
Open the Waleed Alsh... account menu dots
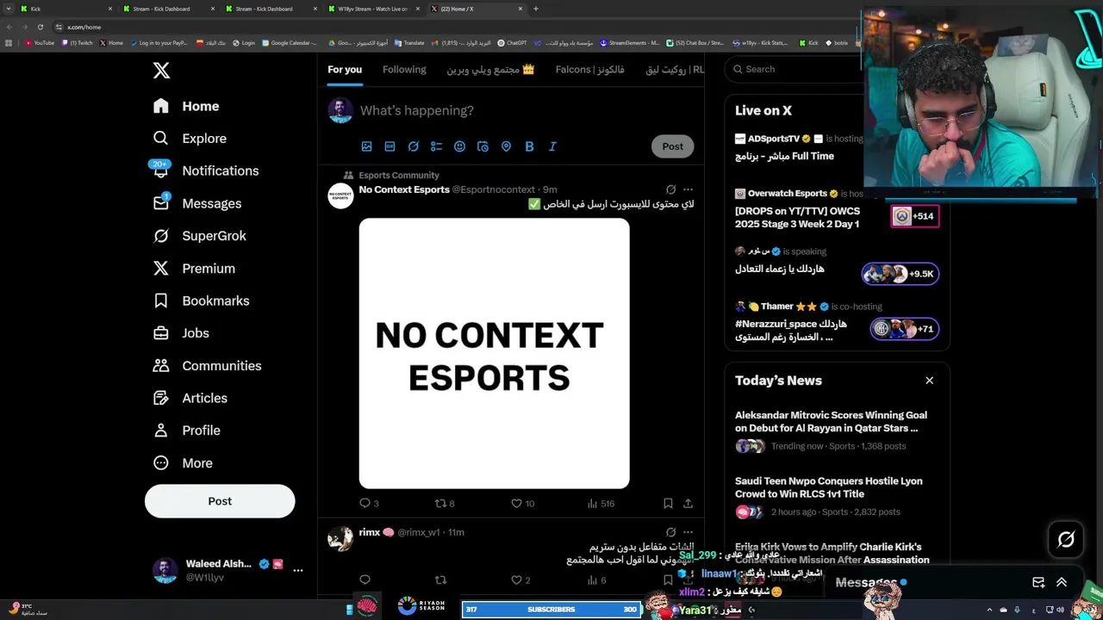click(x=297, y=570)
